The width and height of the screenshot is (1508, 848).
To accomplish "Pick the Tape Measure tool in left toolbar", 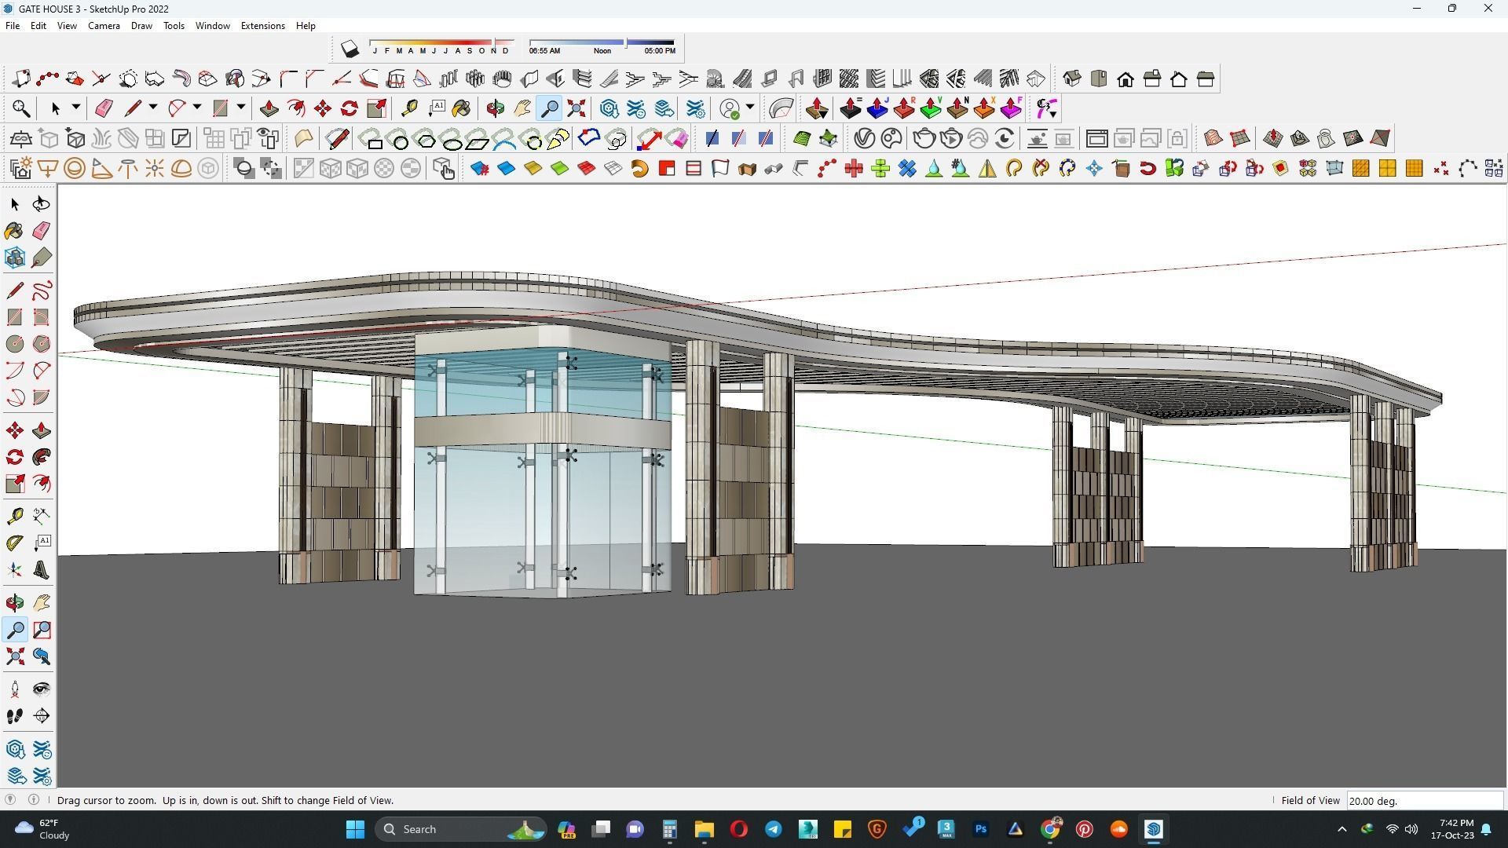I will click(14, 516).
